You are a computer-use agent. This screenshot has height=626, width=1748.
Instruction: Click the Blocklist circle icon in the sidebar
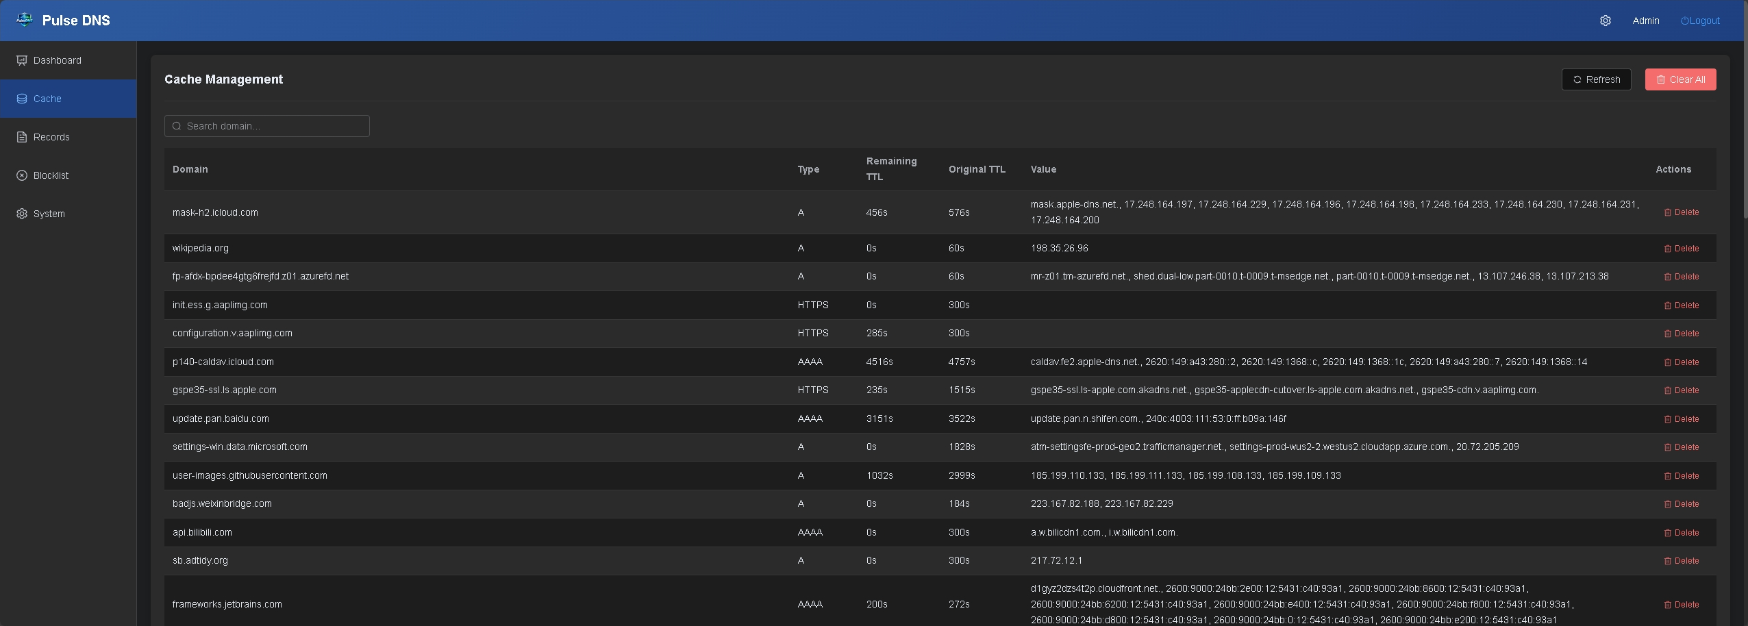pyautogui.click(x=21, y=175)
